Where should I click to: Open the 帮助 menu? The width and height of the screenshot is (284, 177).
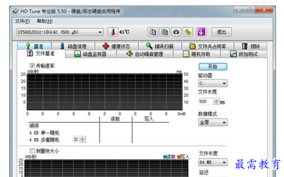[x=44, y=21]
